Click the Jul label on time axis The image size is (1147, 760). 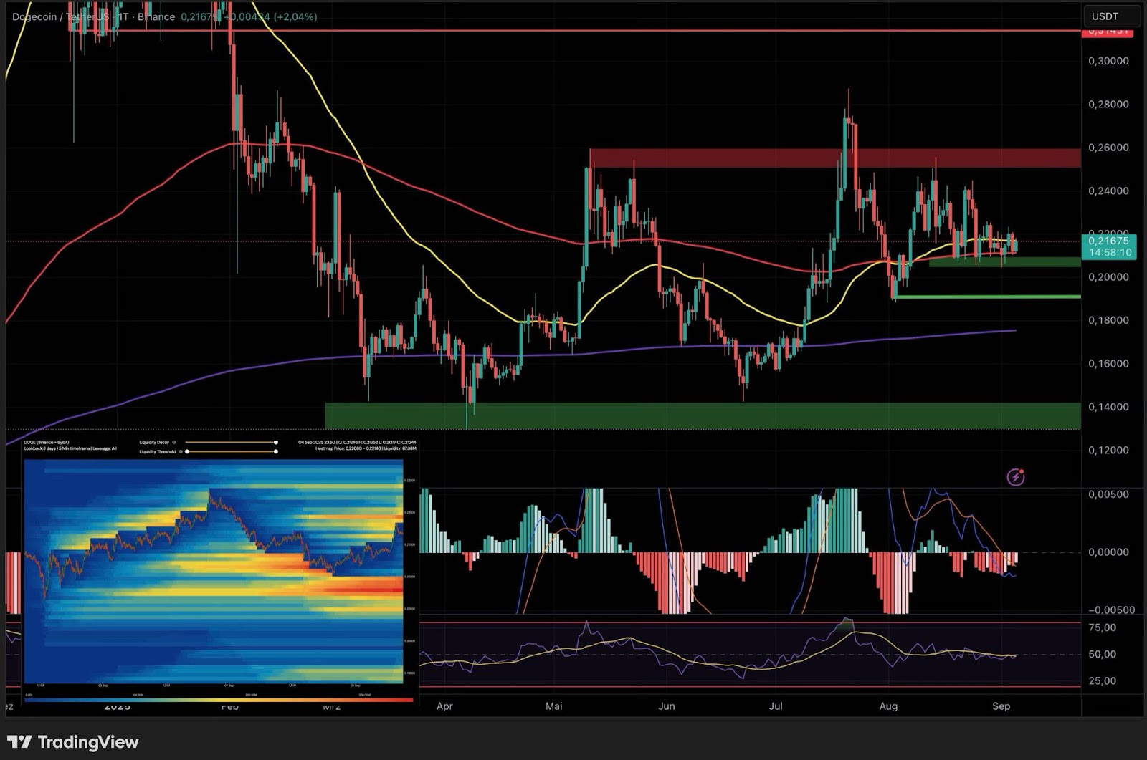[x=776, y=706]
